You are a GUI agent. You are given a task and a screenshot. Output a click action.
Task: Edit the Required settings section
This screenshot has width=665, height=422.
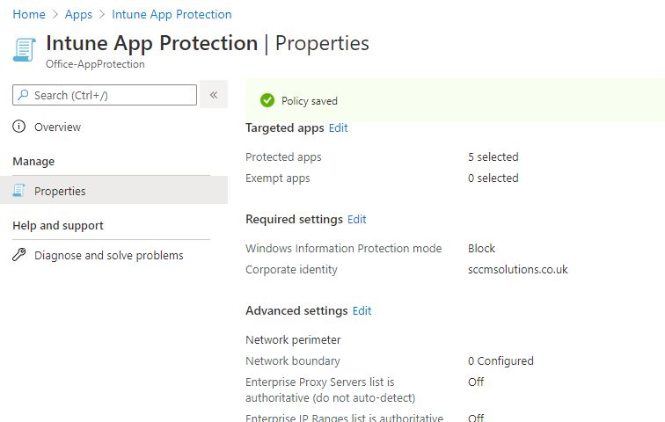coord(356,219)
